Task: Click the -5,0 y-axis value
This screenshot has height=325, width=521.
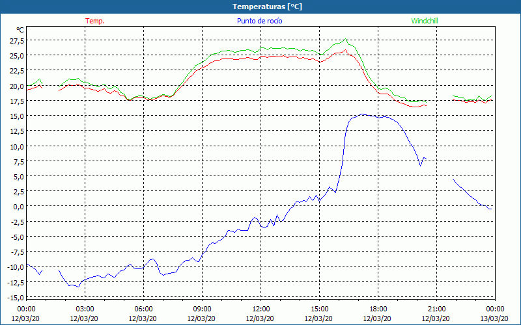Action: [x=18, y=238]
